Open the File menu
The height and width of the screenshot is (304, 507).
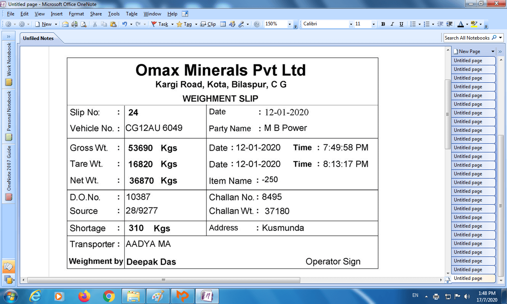pos(11,14)
